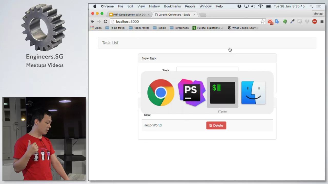The width and height of the screenshot is (328, 184).
Task: Click the Michael profile button
Action: (x=318, y=14)
